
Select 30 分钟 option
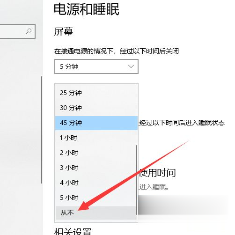pos(96,108)
